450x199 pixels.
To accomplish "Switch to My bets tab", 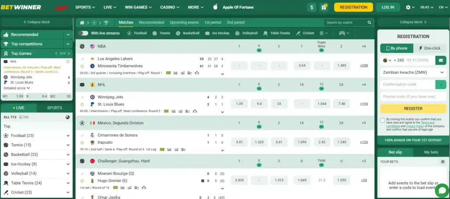I will click(431, 152).
